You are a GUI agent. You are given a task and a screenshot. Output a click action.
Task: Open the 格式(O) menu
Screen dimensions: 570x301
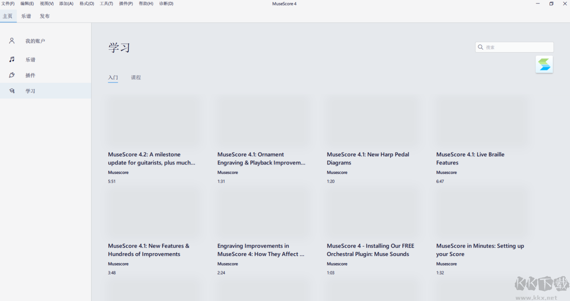pos(86,4)
